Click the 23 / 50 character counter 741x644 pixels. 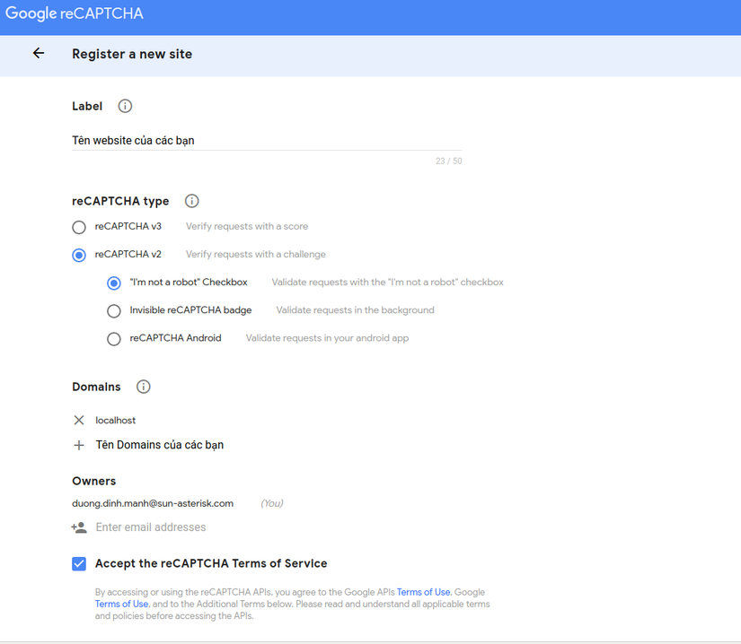click(448, 161)
